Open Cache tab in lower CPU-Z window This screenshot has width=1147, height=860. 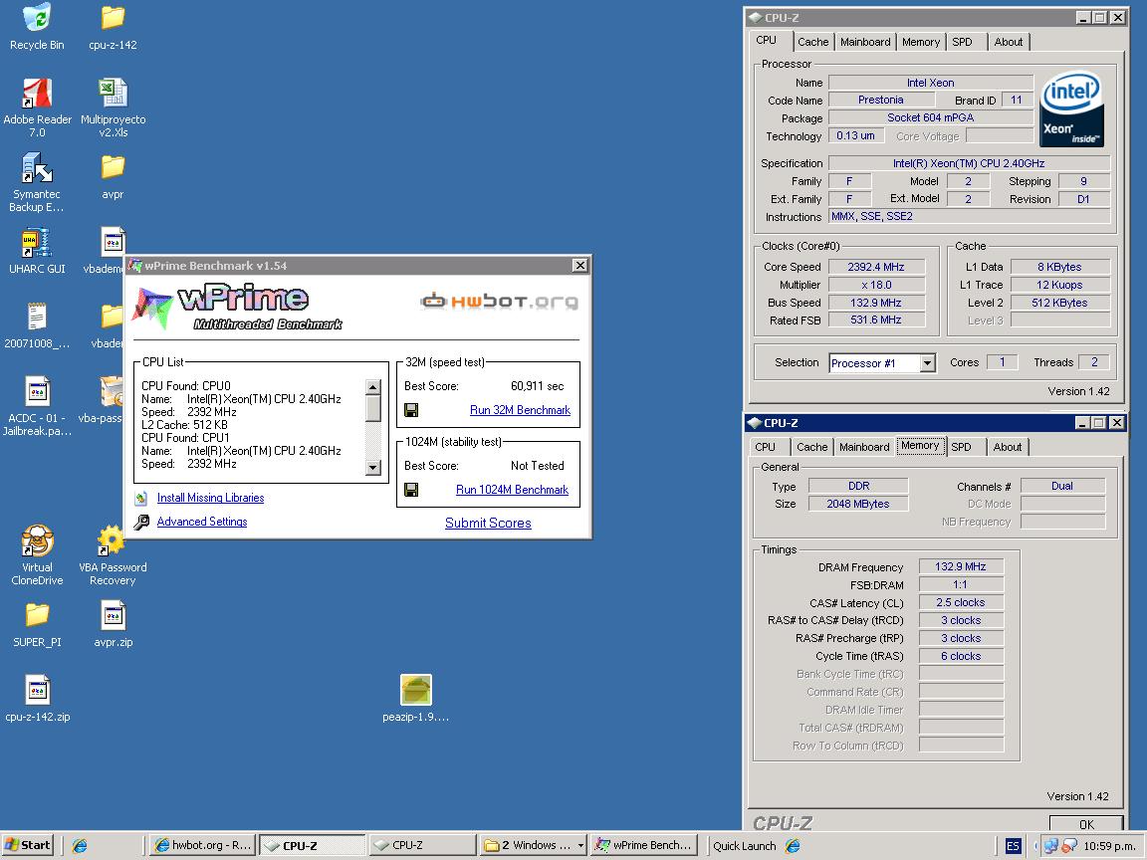[812, 447]
